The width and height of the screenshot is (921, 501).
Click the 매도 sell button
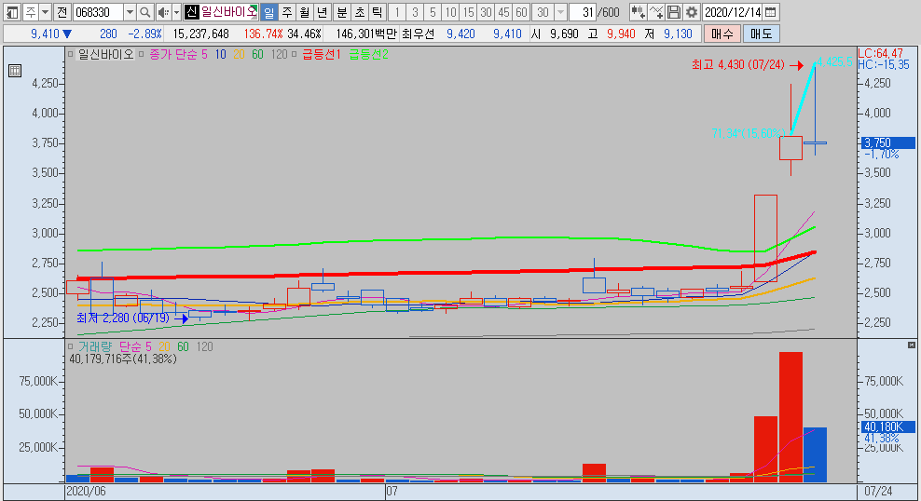click(761, 34)
